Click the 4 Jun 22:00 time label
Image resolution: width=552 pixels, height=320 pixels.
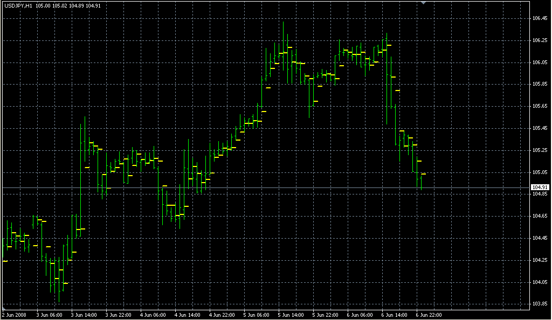222,315
